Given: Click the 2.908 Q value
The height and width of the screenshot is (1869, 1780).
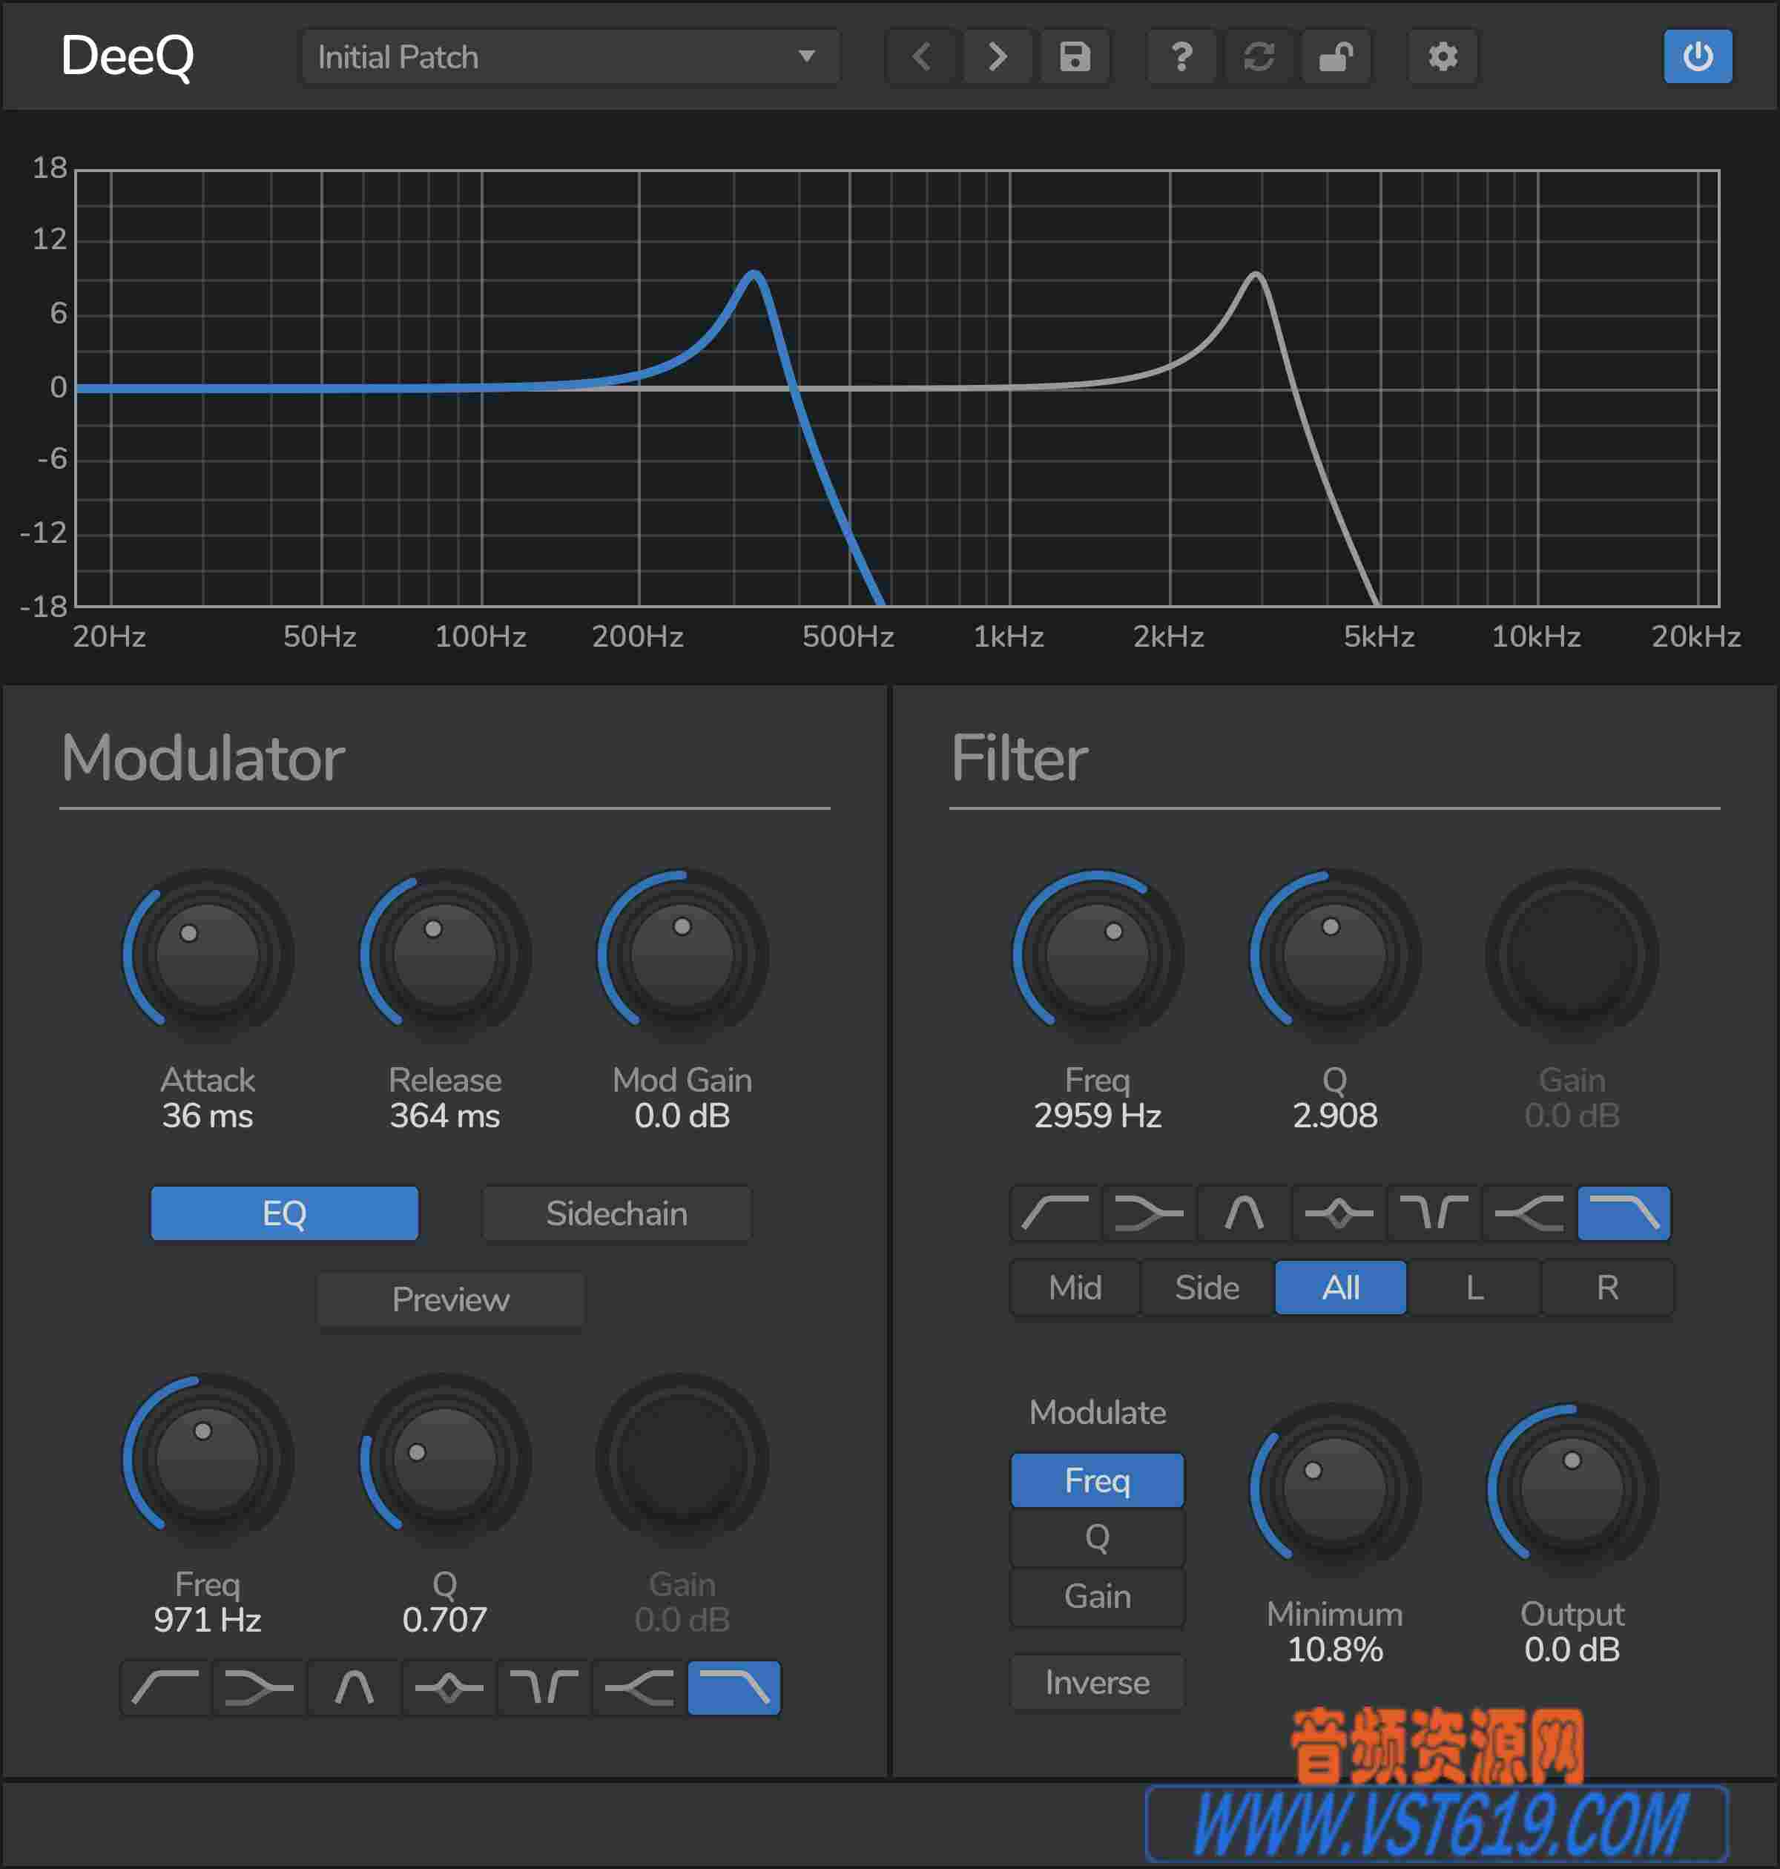Looking at the screenshot, I should tap(1335, 1115).
